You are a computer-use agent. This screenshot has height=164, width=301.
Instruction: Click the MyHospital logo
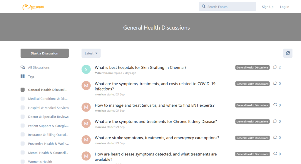click(x=33, y=7)
